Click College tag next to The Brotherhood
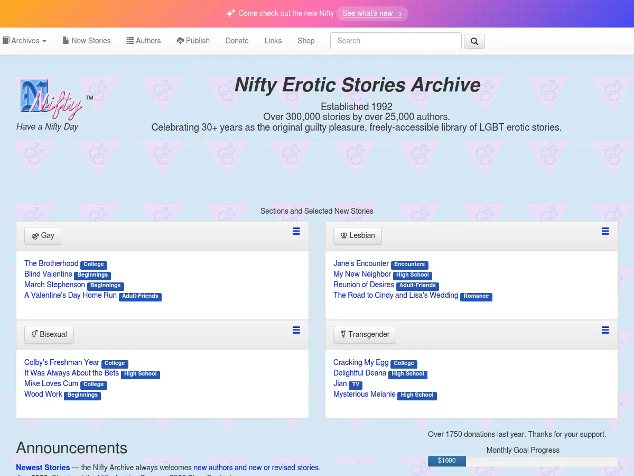634x476 pixels. [x=94, y=264]
